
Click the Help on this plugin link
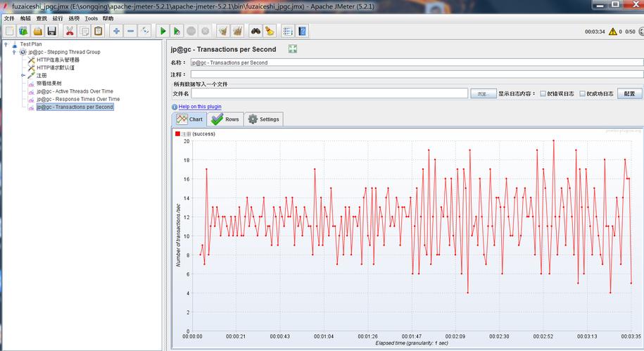pyautogui.click(x=199, y=107)
